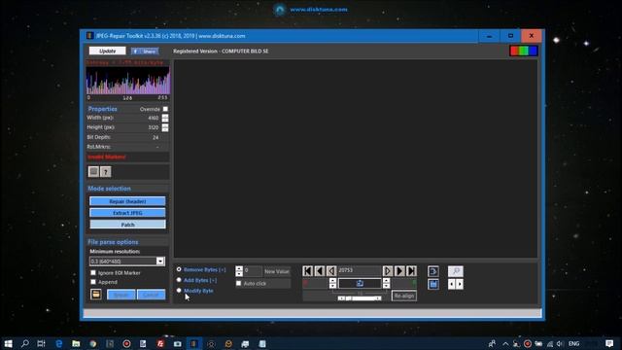Click the byte value field showing 0
The width and height of the screenshot is (622, 350).
pyautogui.click(x=253, y=271)
